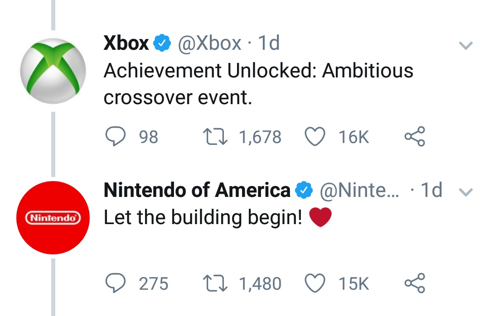Open Nintendo of America profile avatar
This screenshot has width=489, height=316.
point(53,218)
